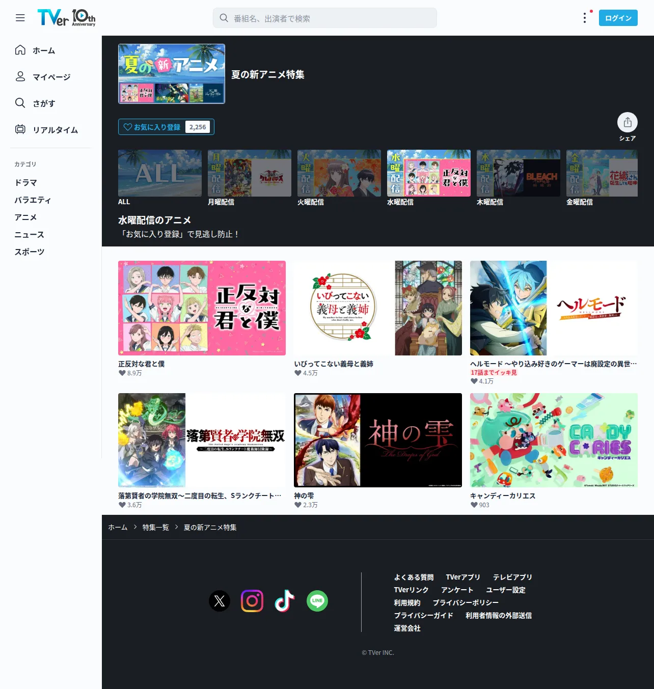Screen dimensions: 654x689
Task: Open ニュース category in sidebar
Action: 30,234
